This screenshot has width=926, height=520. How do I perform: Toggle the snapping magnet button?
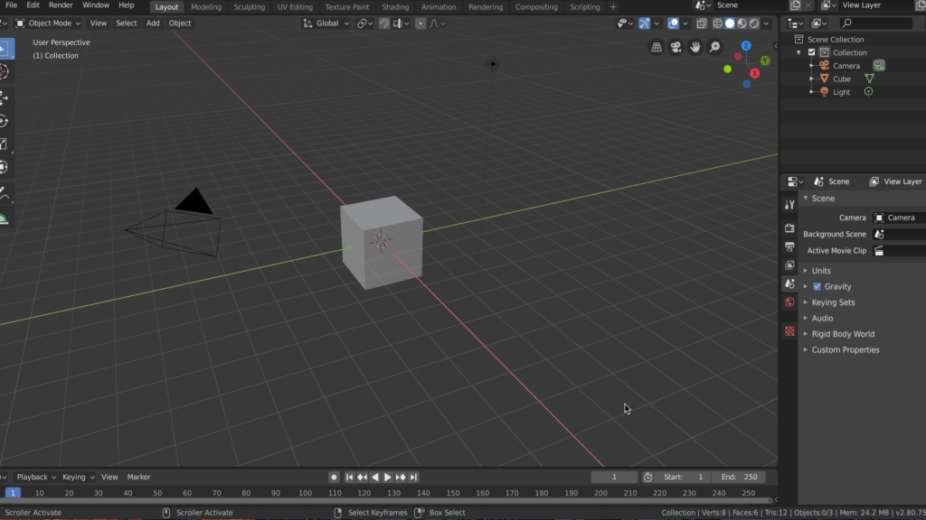click(385, 23)
